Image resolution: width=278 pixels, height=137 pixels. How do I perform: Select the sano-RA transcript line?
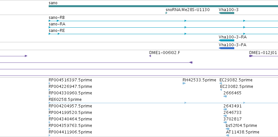(163, 27)
